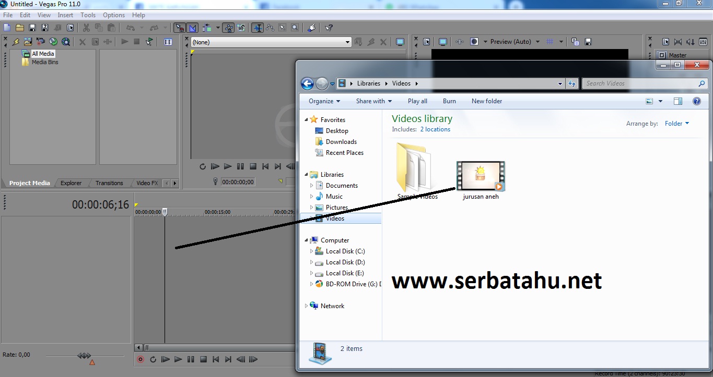Click the Burn button in Explorer toolbar
Image resolution: width=713 pixels, height=377 pixels.
pyautogui.click(x=449, y=101)
